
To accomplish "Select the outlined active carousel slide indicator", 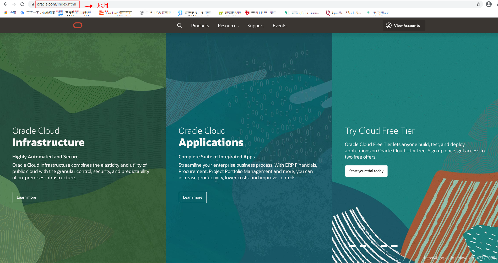I will [x=373, y=246].
